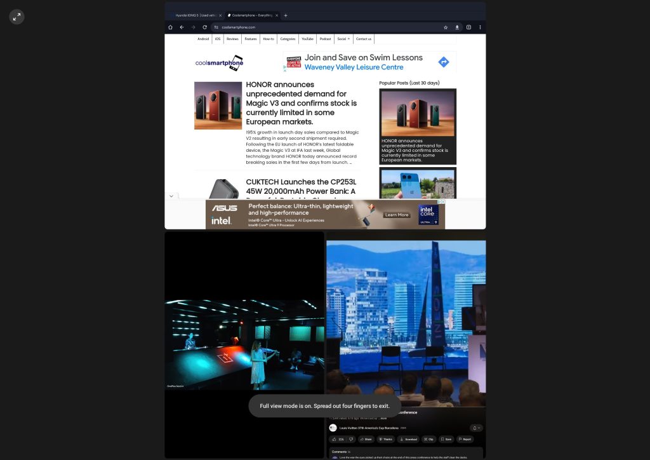Viewport: 650px width, 460px height.
Task: Click the back navigation arrow
Action: 182,27
